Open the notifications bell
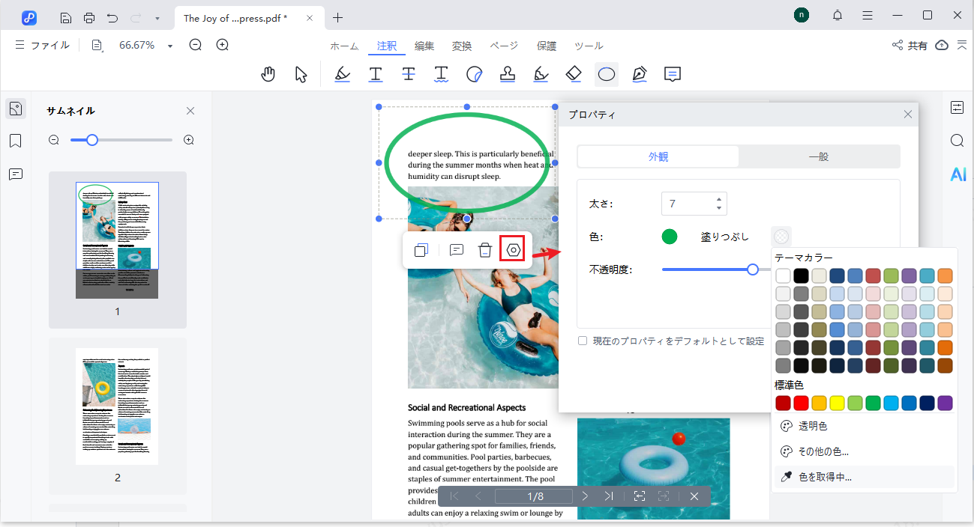 pos(838,16)
